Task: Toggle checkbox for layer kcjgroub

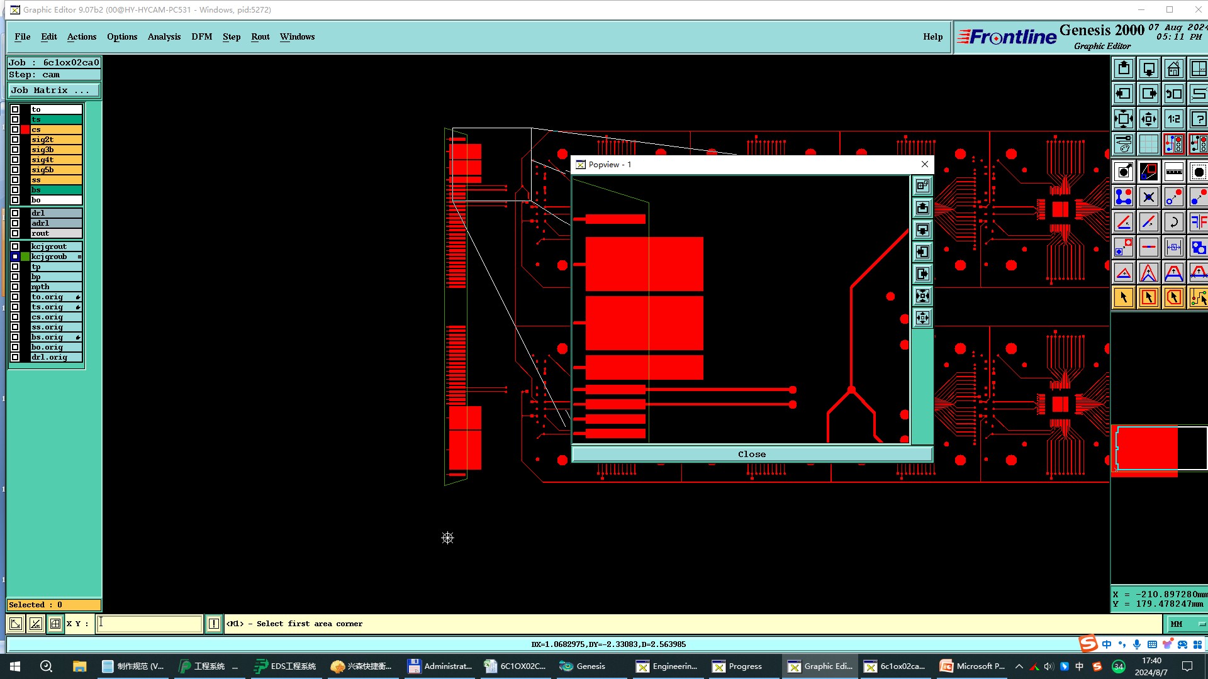Action: [x=15, y=257]
